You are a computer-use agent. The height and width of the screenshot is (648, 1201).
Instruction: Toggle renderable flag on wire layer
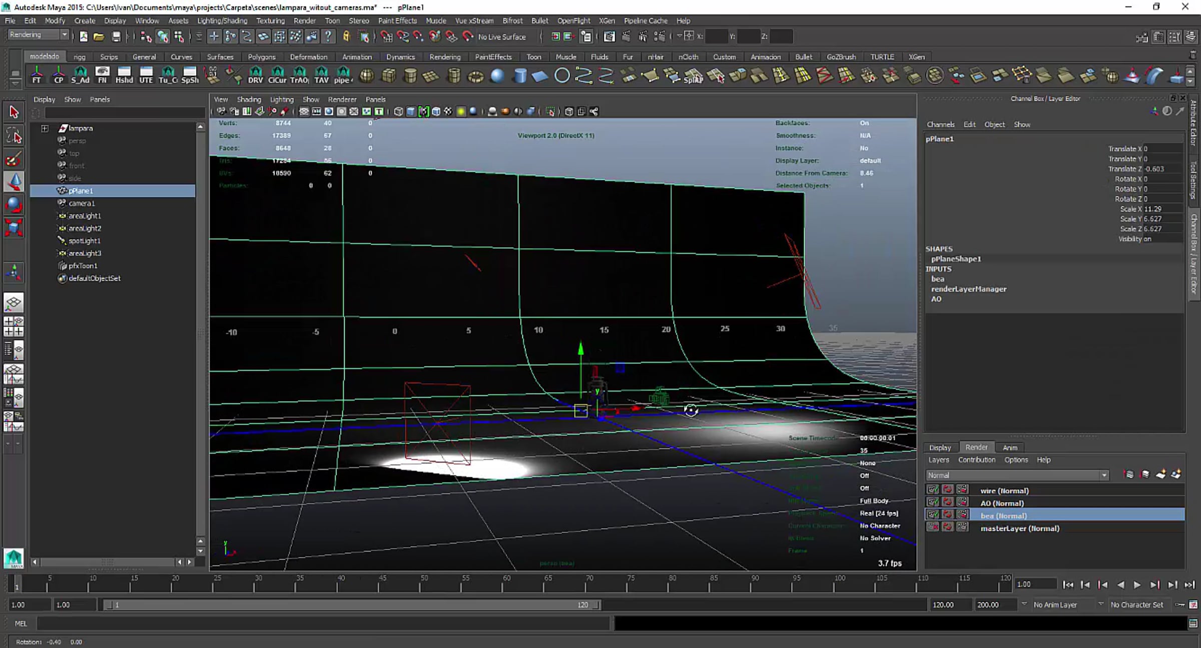[x=933, y=490]
